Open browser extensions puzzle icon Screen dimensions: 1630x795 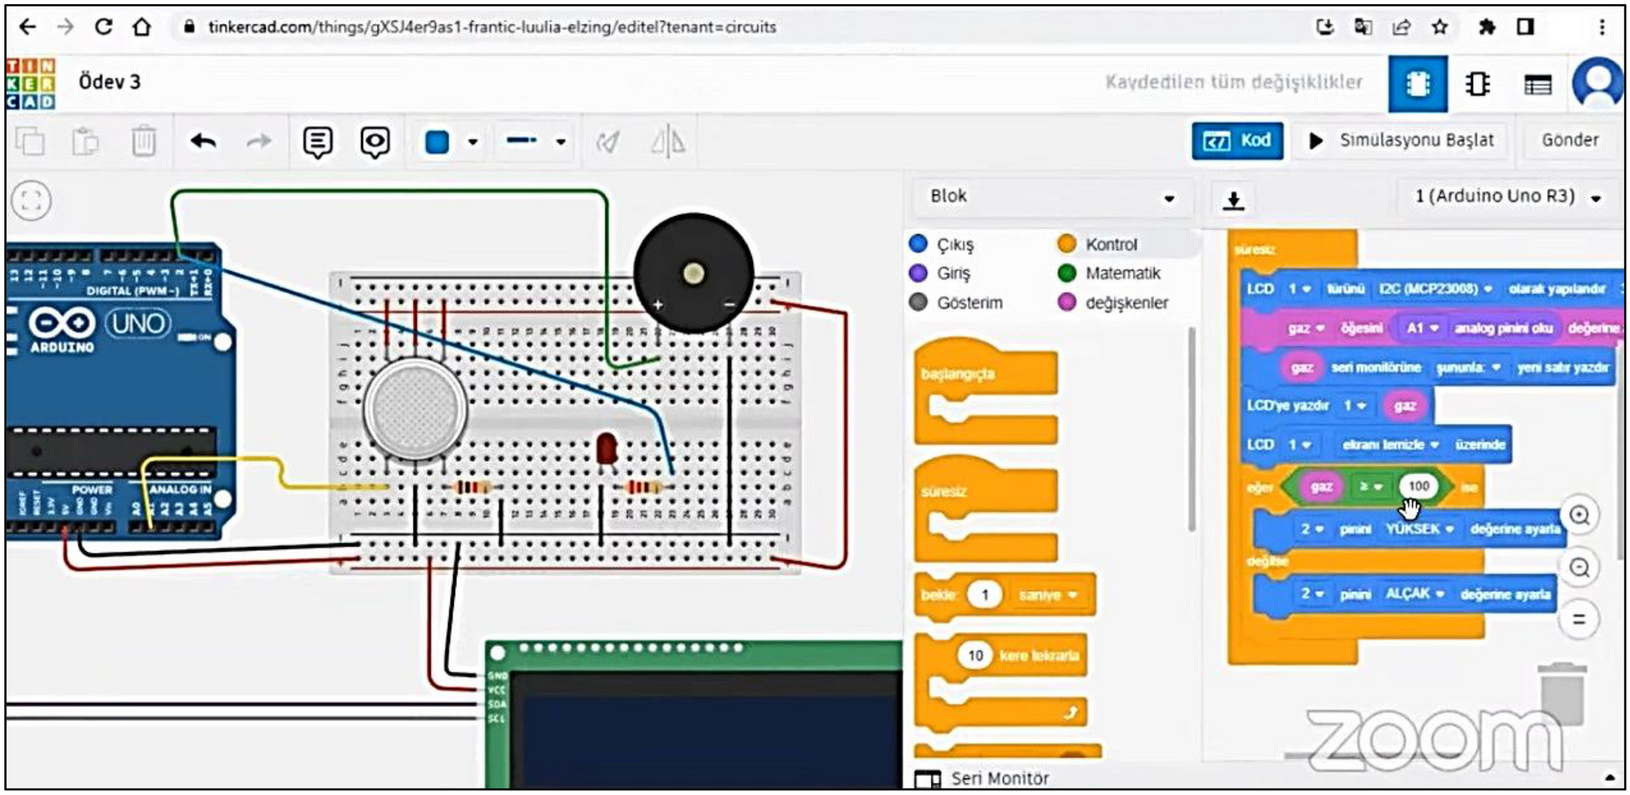coord(1486,27)
